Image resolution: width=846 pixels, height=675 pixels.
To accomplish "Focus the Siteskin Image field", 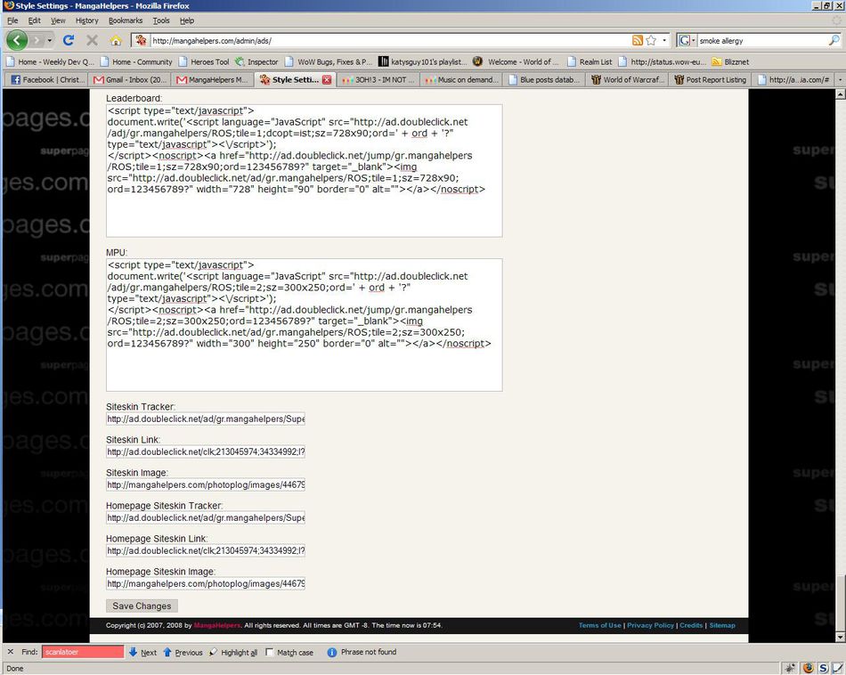I will tap(206, 484).
